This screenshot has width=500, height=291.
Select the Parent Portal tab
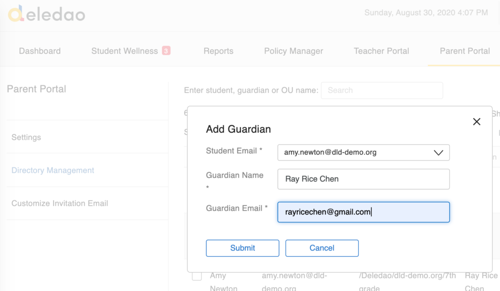coord(465,51)
